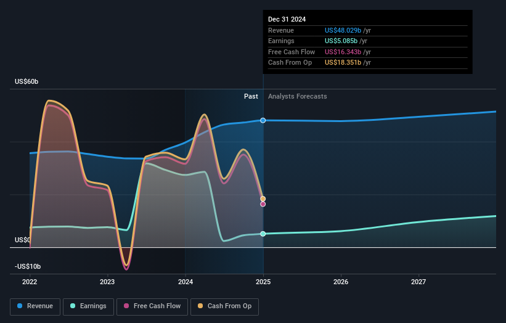This screenshot has width=506, height=323.
Task: Click the US$18.351b cash from op value
Action: click(343, 63)
